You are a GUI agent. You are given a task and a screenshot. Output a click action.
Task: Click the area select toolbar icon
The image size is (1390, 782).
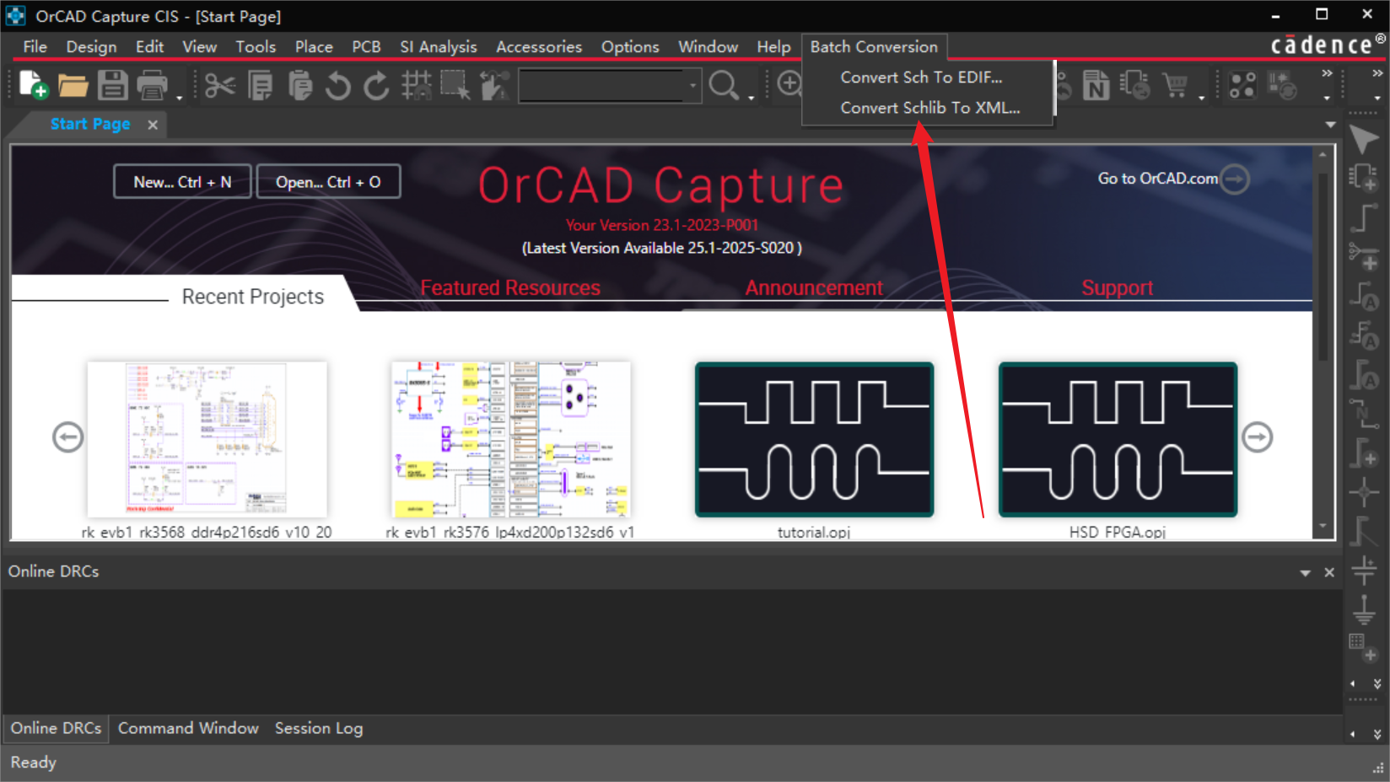pos(455,85)
